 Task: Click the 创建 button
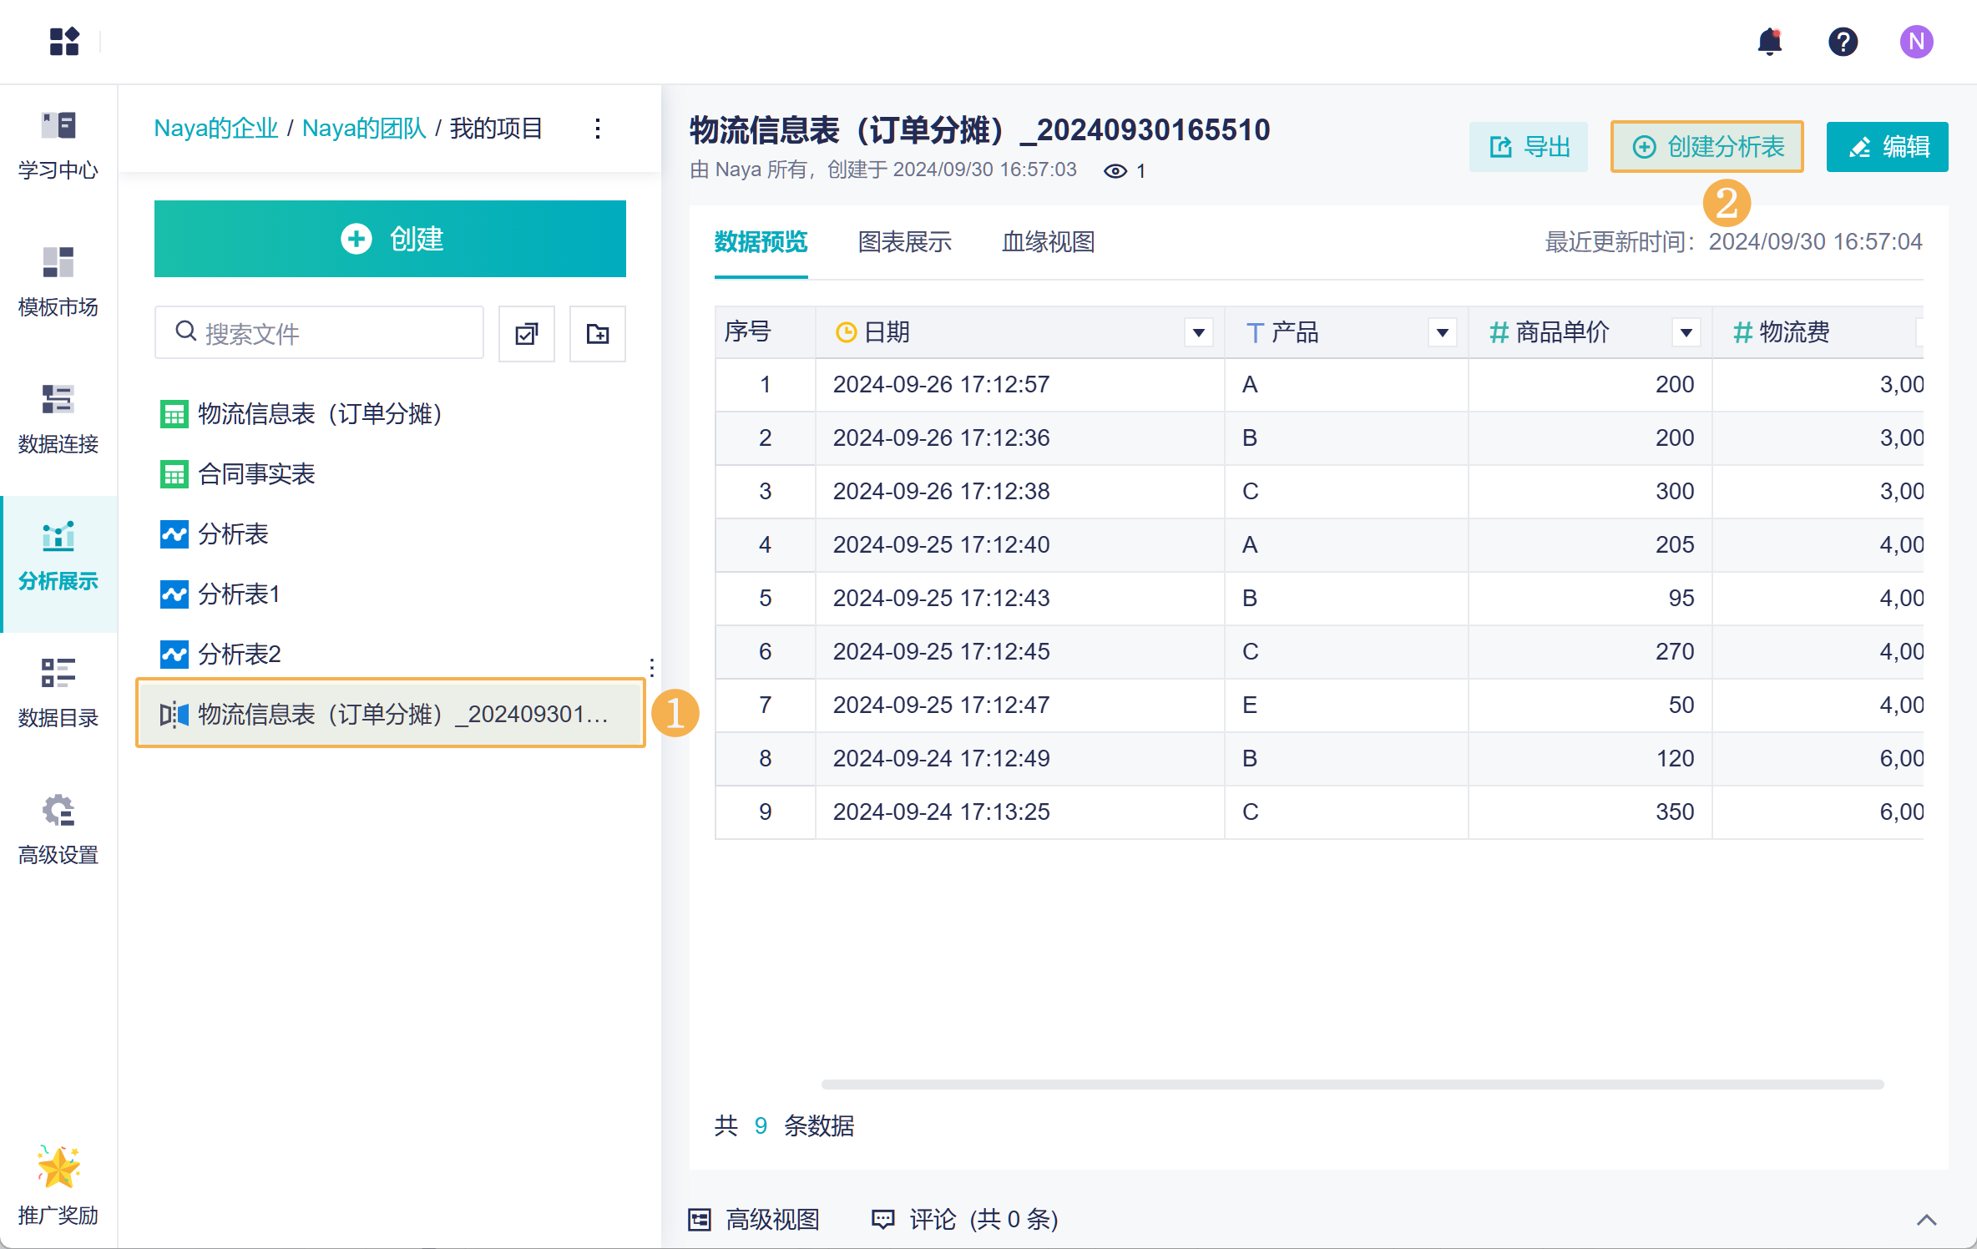click(390, 239)
